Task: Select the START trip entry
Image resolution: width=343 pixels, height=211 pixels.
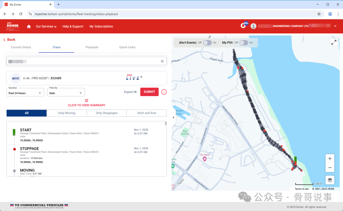Action: [x=81, y=135]
